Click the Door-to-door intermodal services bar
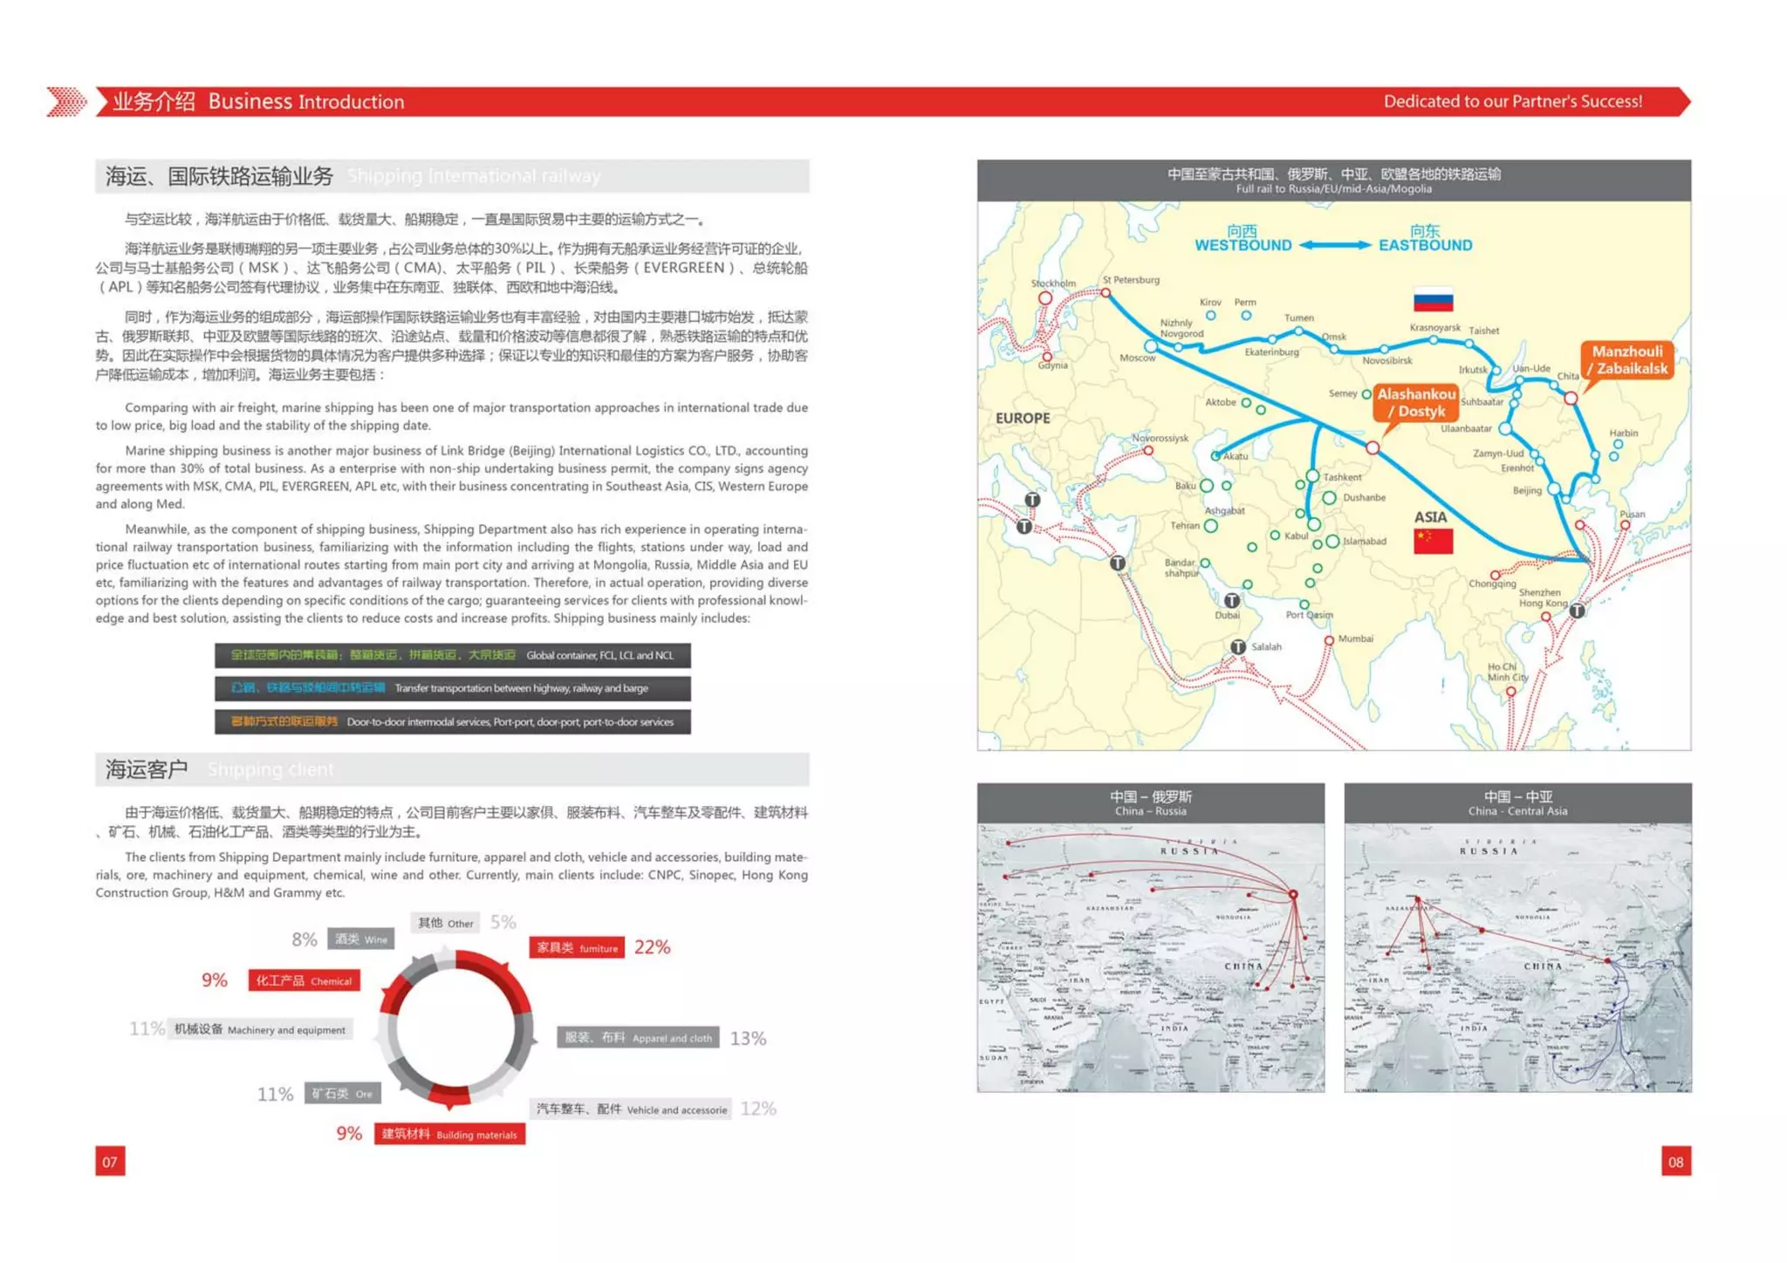 (452, 721)
